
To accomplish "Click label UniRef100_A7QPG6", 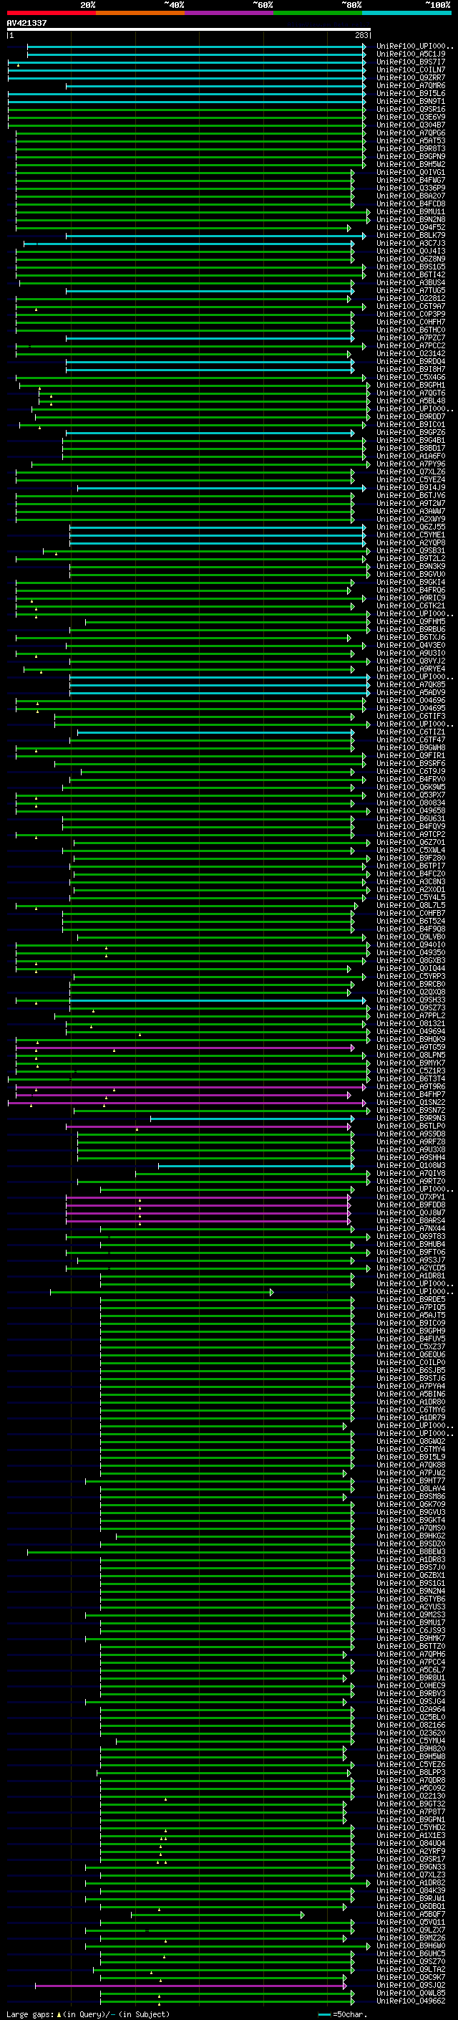I will (411, 133).
